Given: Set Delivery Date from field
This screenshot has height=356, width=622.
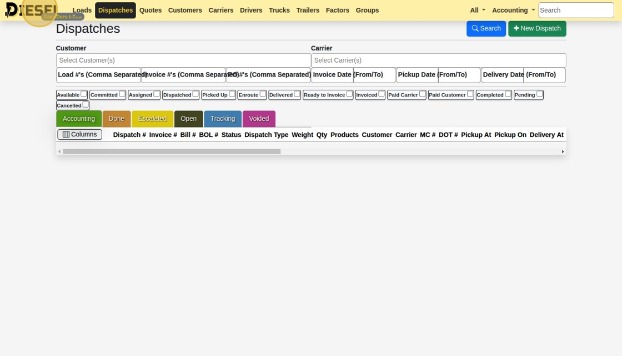Looking at the screenshot, I should click(x=502, y=75).
